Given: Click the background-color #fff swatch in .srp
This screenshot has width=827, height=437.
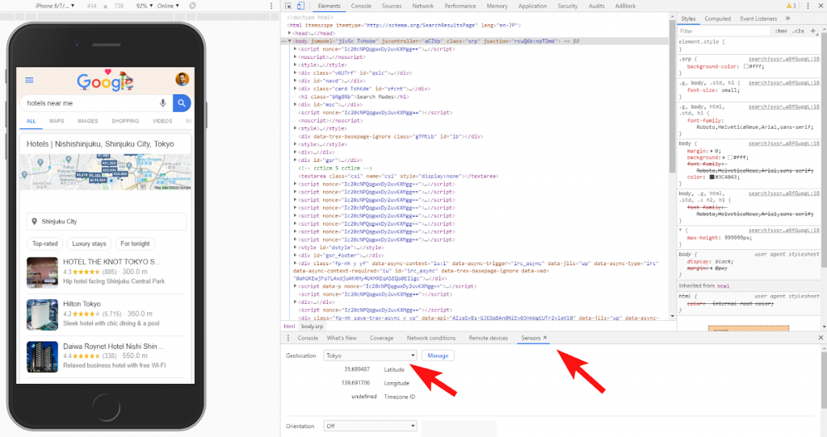Looking at the screenshot, I should pyautogui.click(x=746, y=67).
